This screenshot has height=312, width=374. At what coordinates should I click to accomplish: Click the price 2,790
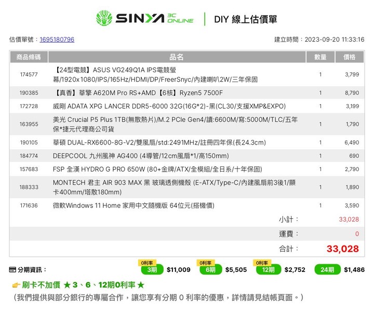click(352, 169)
